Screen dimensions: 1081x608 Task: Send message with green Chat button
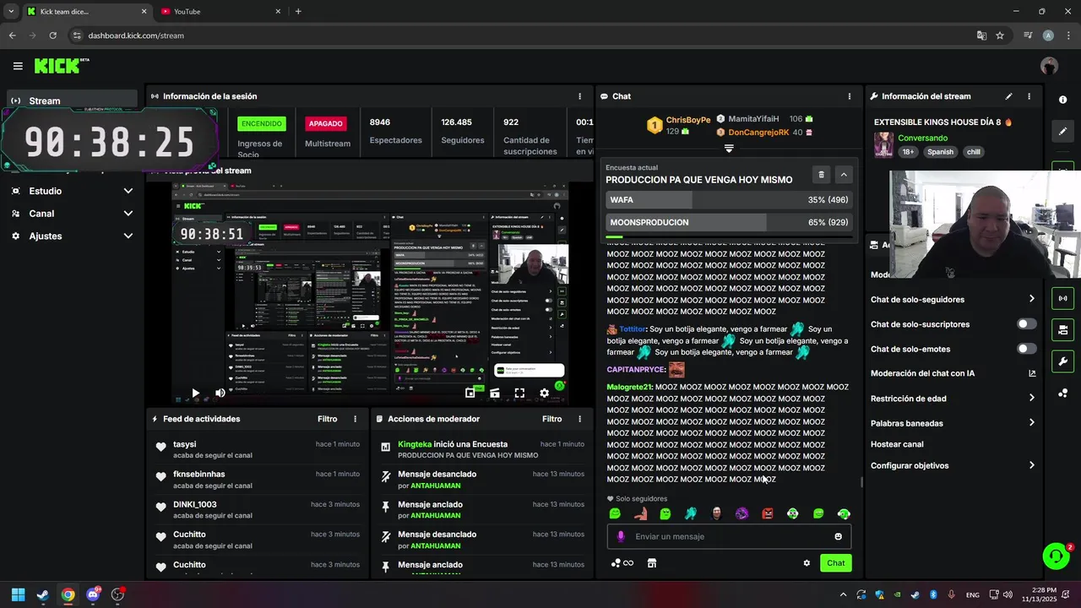pos(835,563)
